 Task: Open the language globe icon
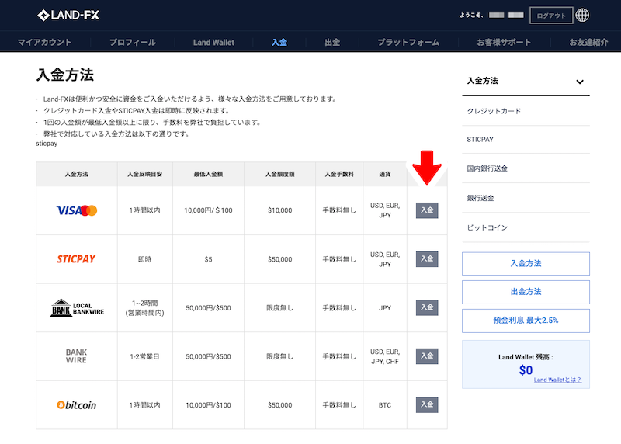coord(582,15)
